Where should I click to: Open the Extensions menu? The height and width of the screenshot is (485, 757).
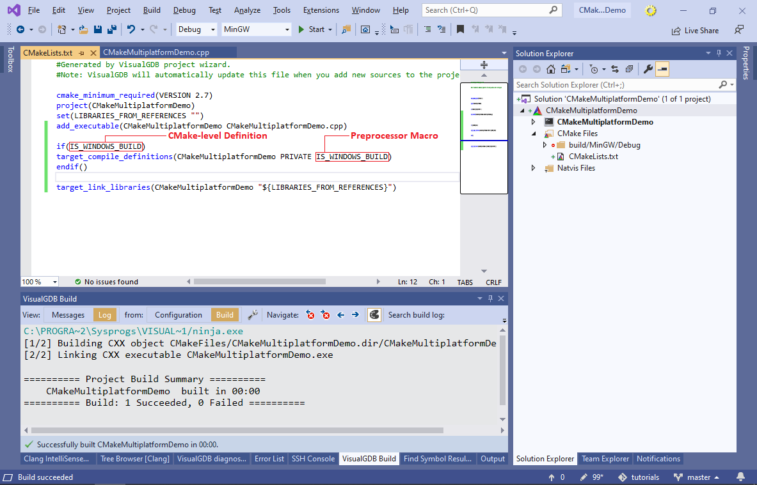[x=321, y=10]
